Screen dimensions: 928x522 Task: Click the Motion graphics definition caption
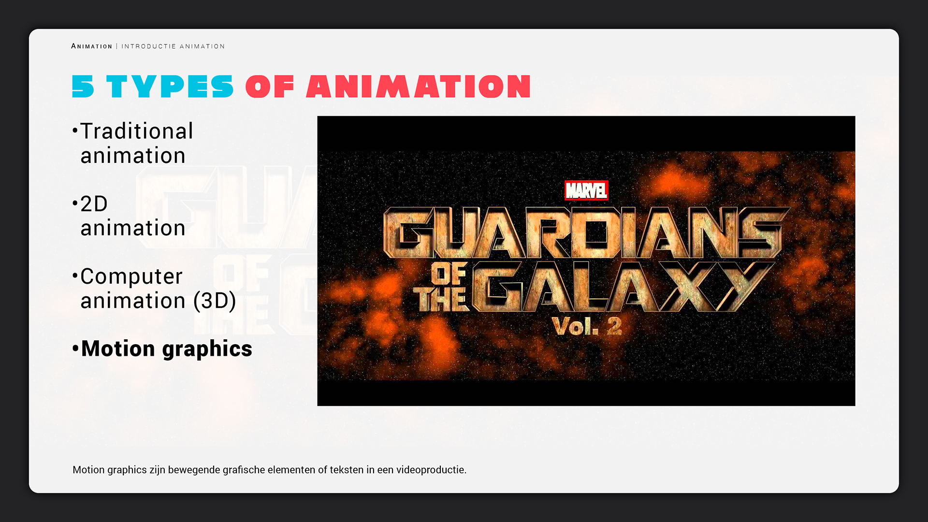269,470
